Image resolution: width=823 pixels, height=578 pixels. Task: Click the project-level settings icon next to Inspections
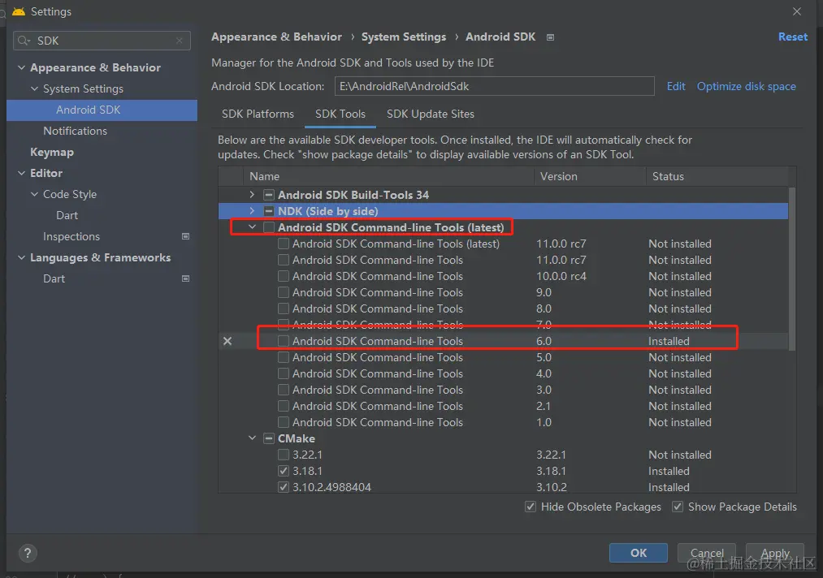point(185,236)
